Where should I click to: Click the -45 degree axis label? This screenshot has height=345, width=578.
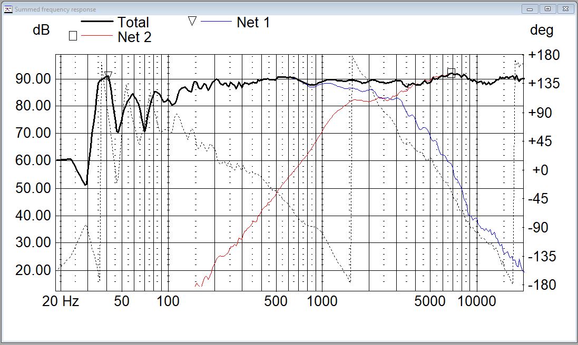(x=538, y=199)
